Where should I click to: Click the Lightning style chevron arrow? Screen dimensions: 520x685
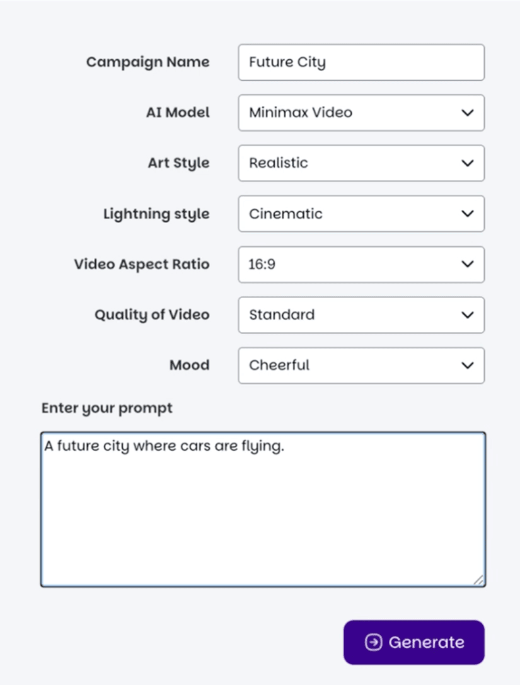(x=468, y=214)
